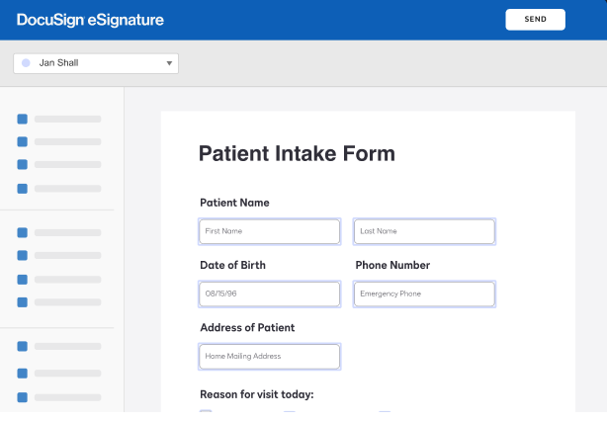
Task: Click the first field icon in middle sidebar group
Action: pyautogui.click(x=23, y=232)
